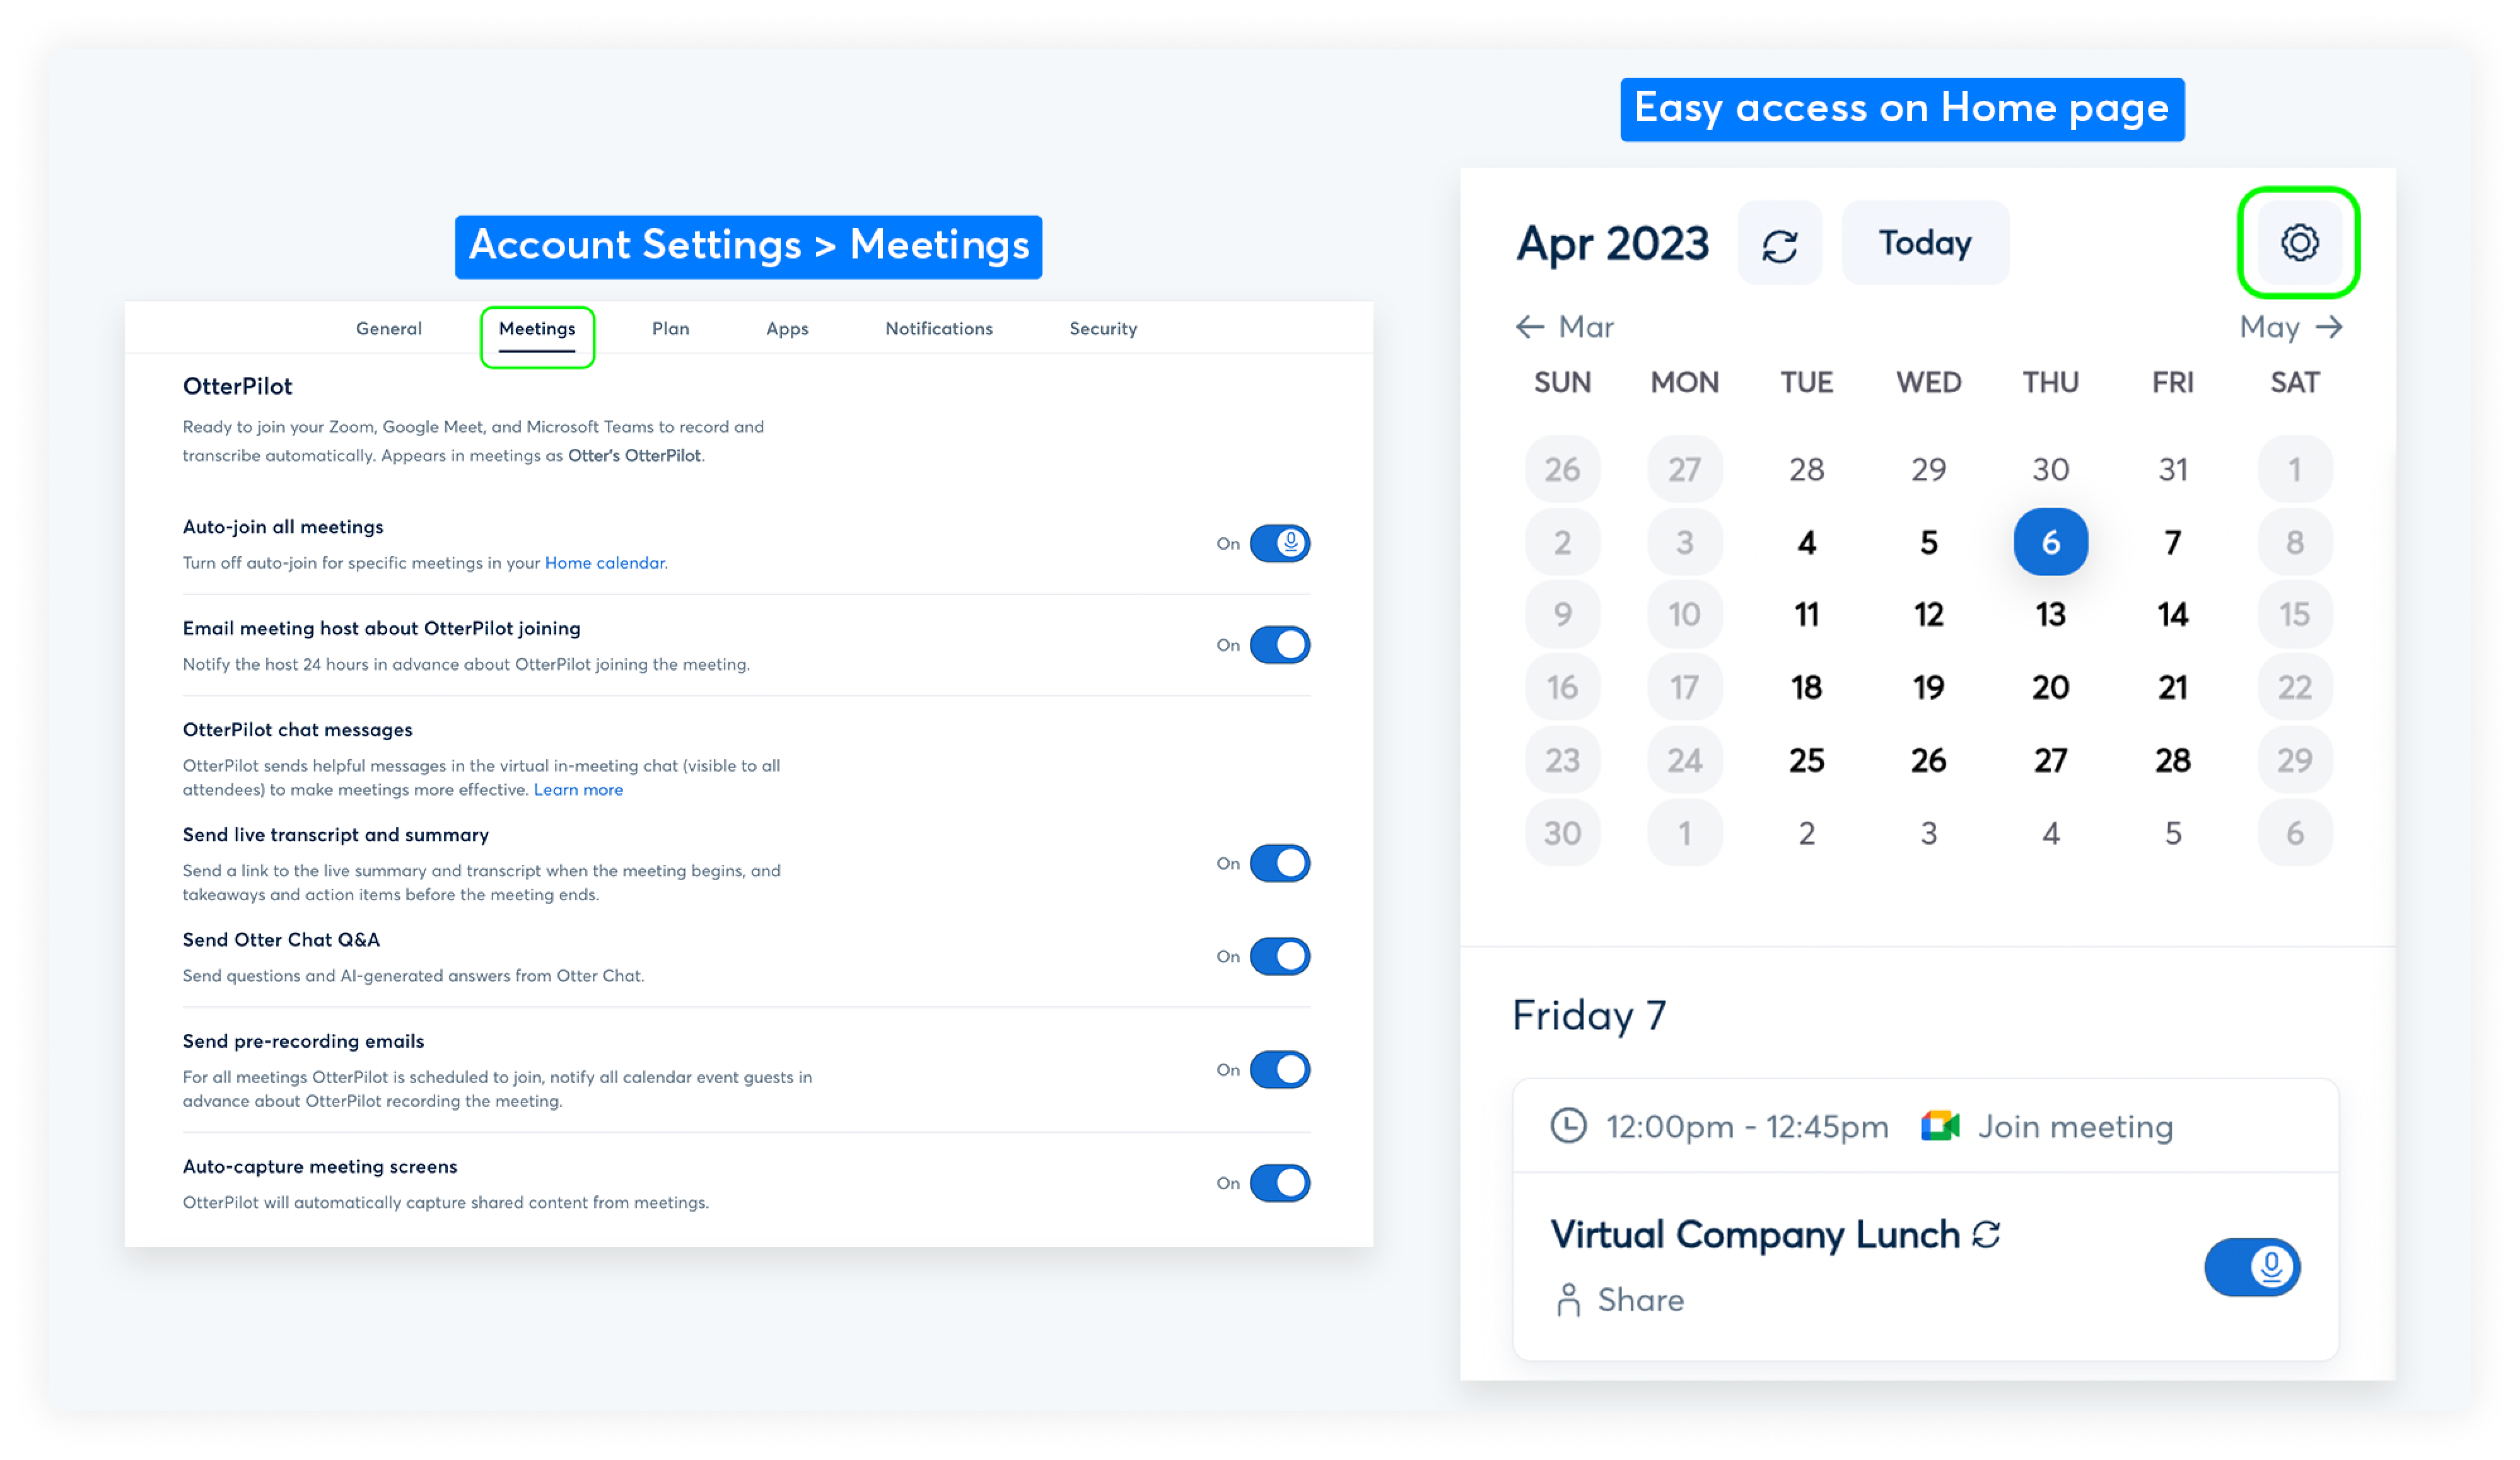Select April 18 in the calendar
Image resolution: width=2520 pixels, height=1460 pixels.
click(x=1806, y=688)
